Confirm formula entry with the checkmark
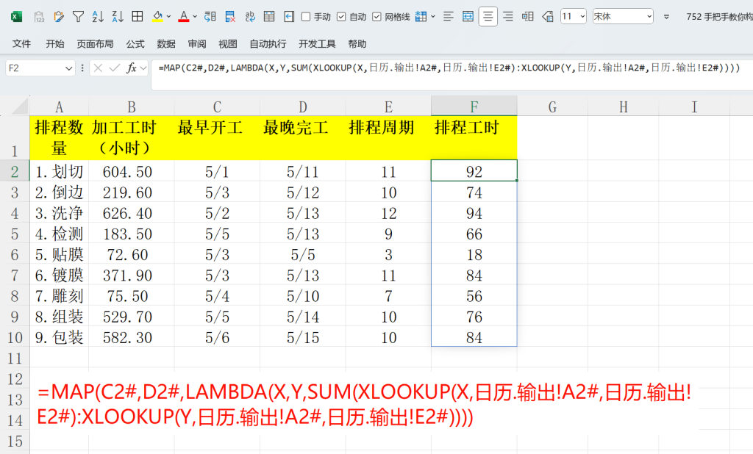753x454 pixels. click(115, 68)
